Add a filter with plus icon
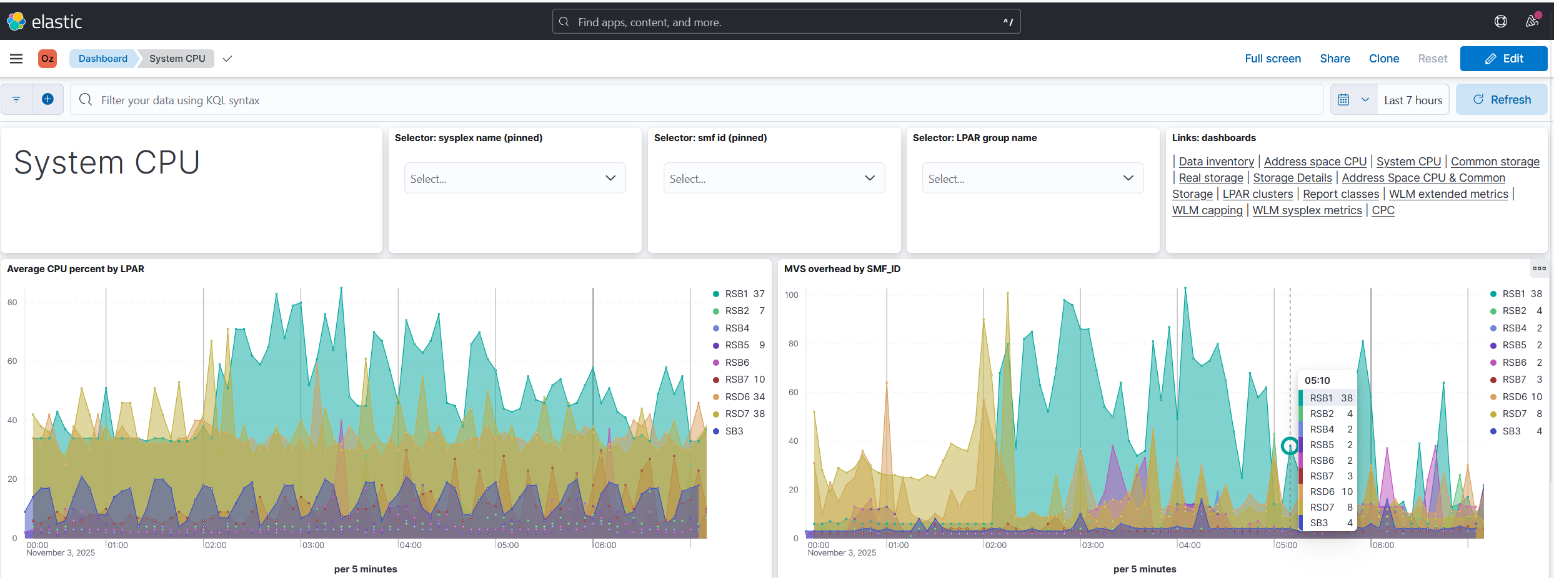The image size is (1554, 578). [x=47, y=99]
